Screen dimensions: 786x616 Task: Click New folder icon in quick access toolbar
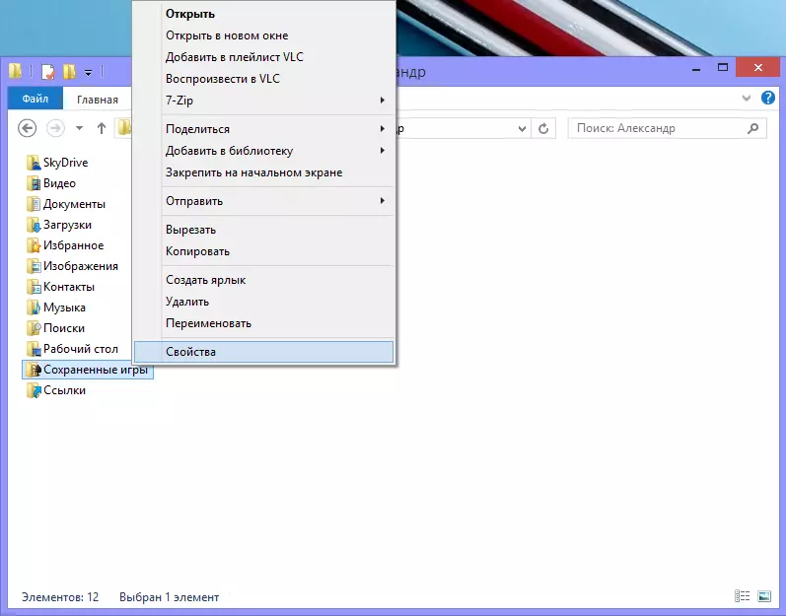[69, 72]
